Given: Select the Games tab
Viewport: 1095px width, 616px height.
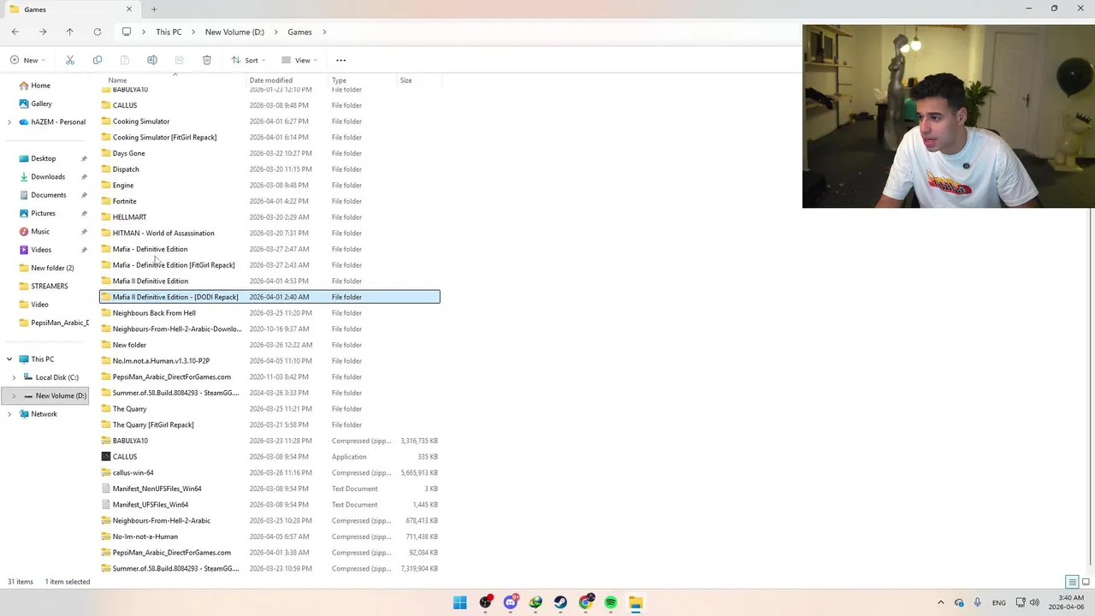Looking at the screenshot, I should click(70, 9).
